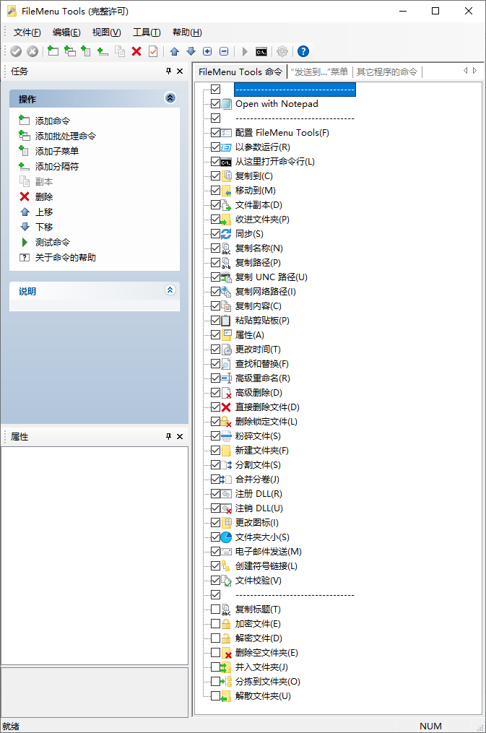The image size is (486, 733).
Task: Disable the 粉碎文件(S) checkbox
Action: 215,436
